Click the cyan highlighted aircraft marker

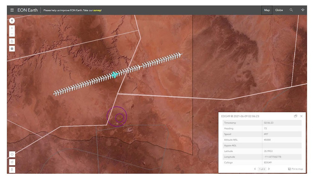tap(114, 75)
